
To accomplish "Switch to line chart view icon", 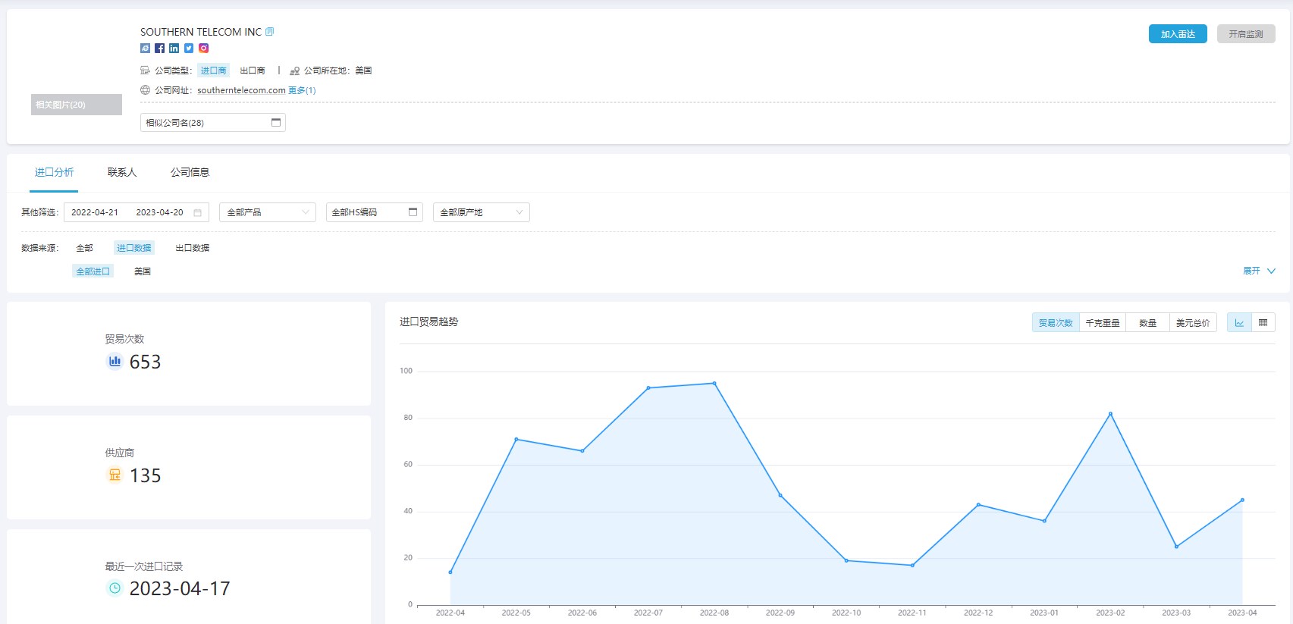I will [1239, 322].
